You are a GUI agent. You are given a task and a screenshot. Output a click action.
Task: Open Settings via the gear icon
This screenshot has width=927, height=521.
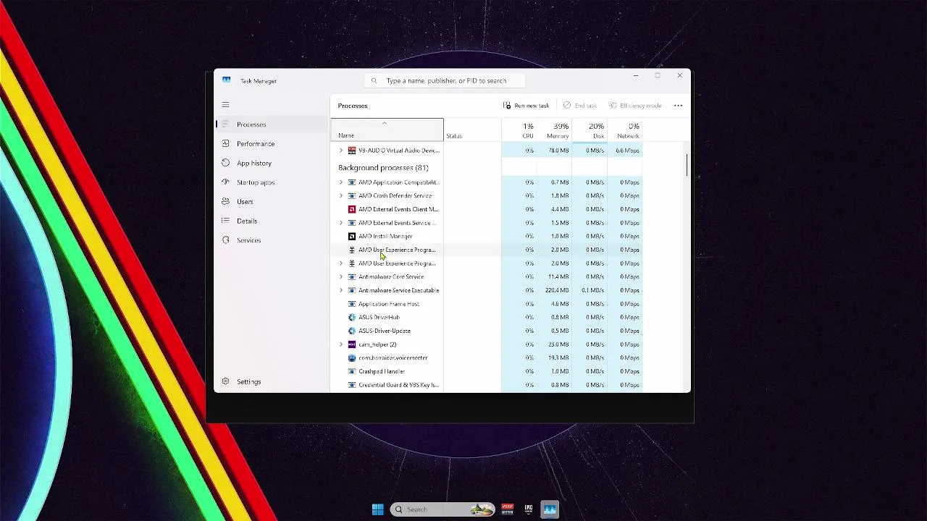point(225,381)
